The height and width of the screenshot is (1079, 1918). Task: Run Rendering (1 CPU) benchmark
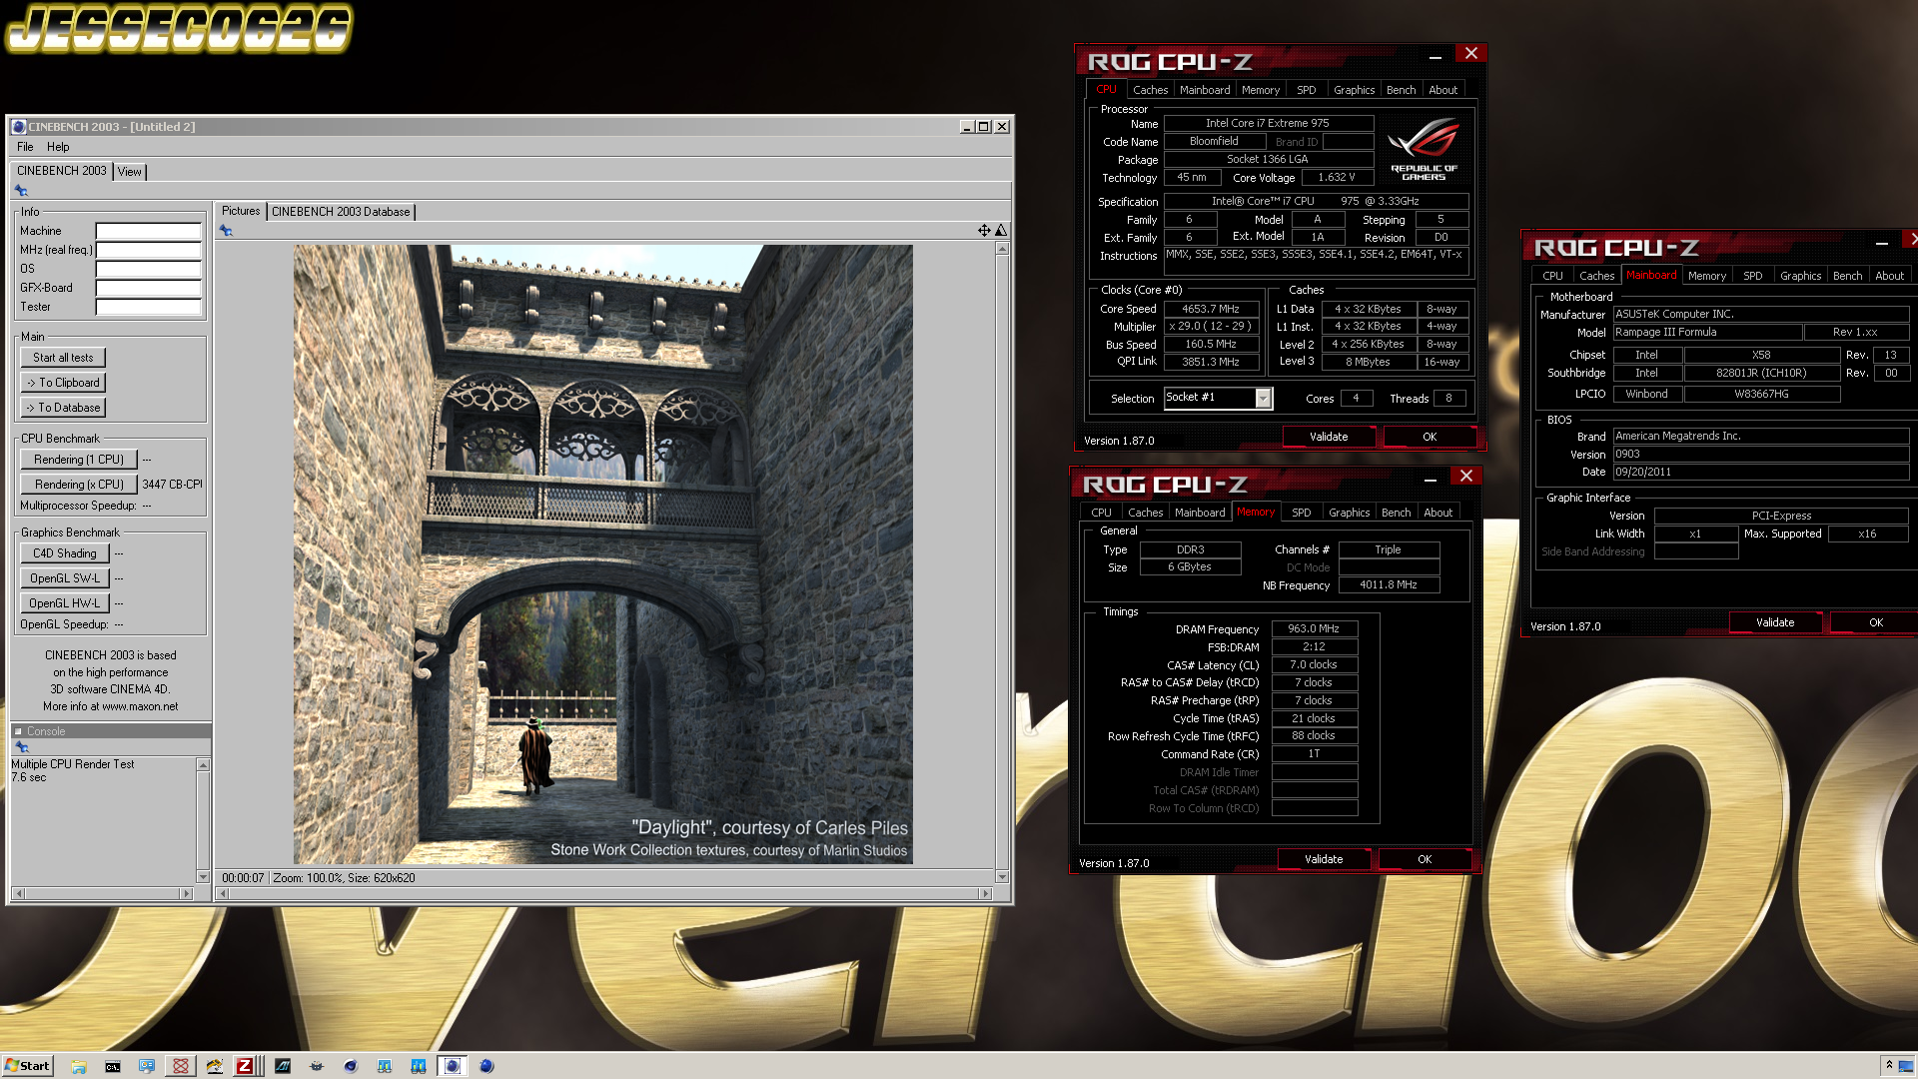tap(79, 460)
